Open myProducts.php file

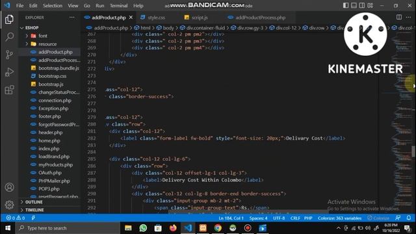(x=55, y=164)
